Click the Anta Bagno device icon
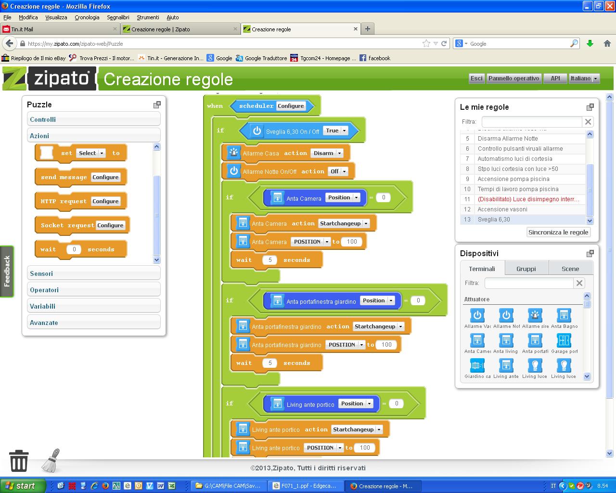616x493 pixels. pos(564,315)
